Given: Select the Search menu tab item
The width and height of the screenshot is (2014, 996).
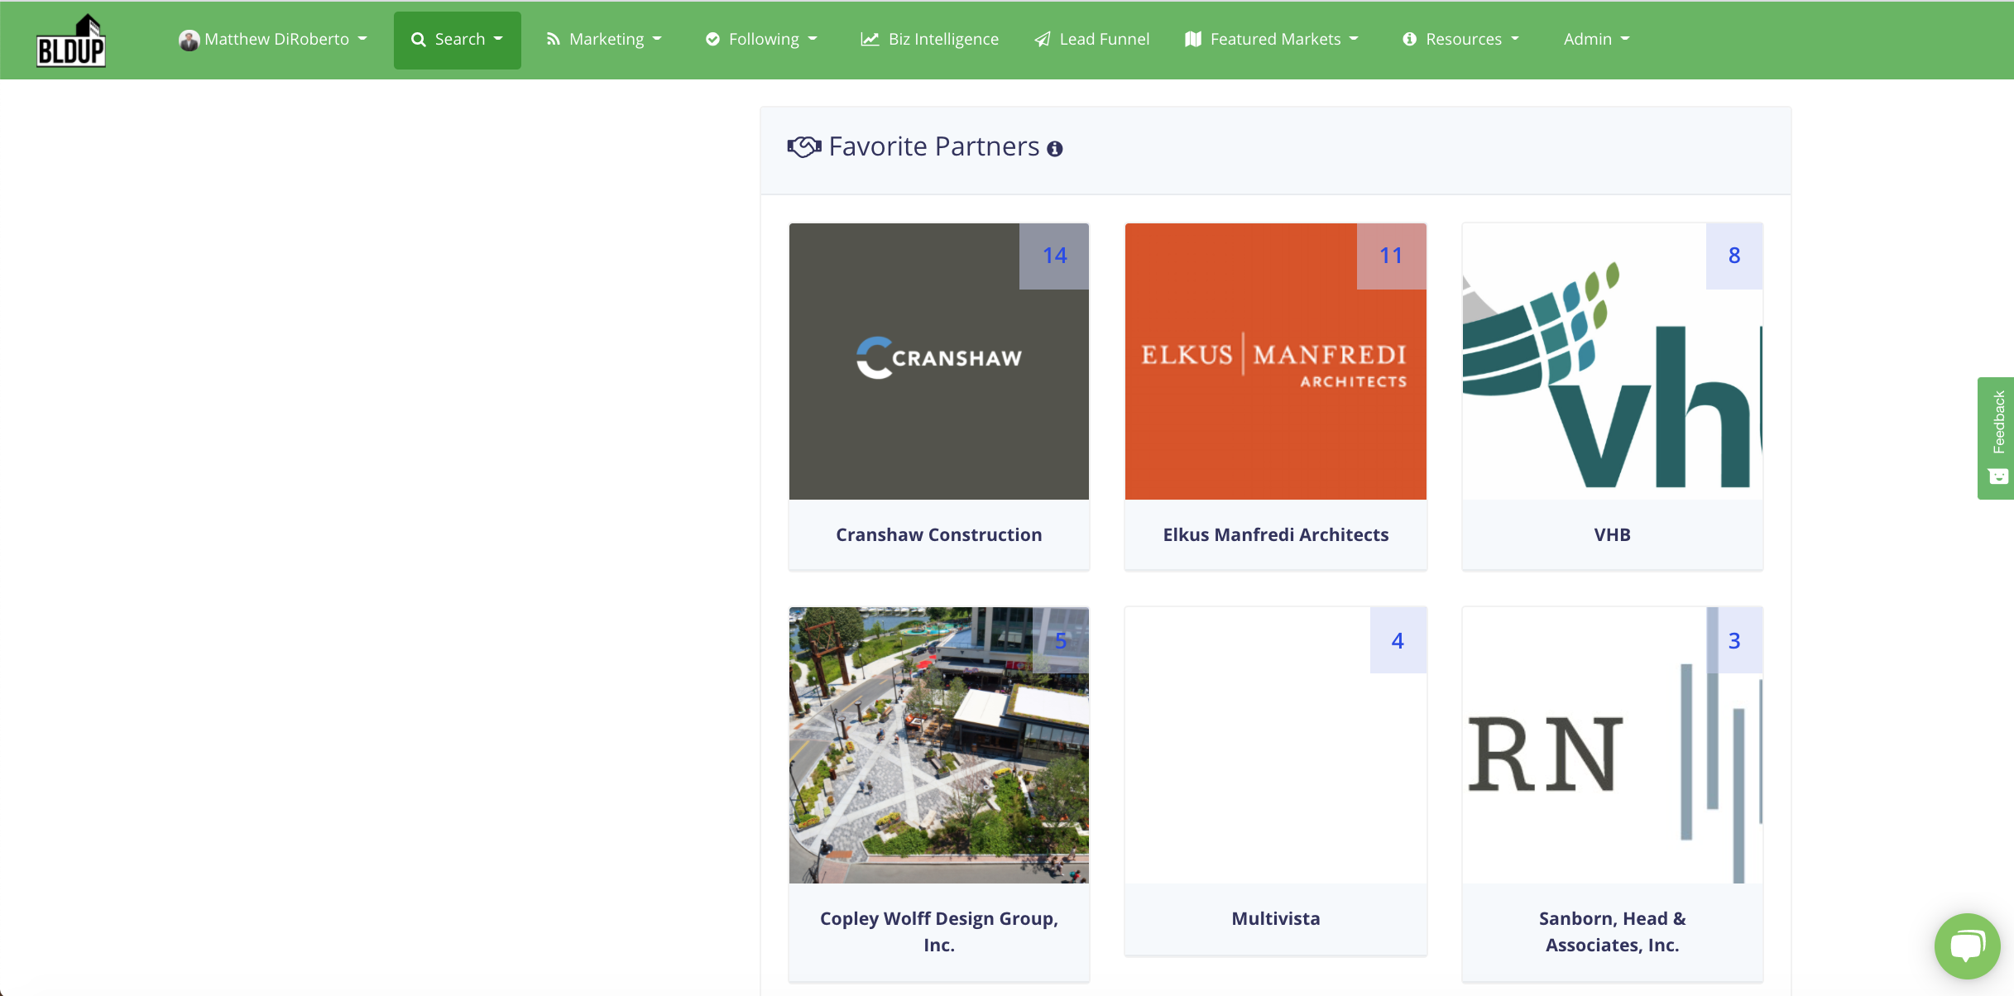Looking at the screenshot, I should click(458, 39).
